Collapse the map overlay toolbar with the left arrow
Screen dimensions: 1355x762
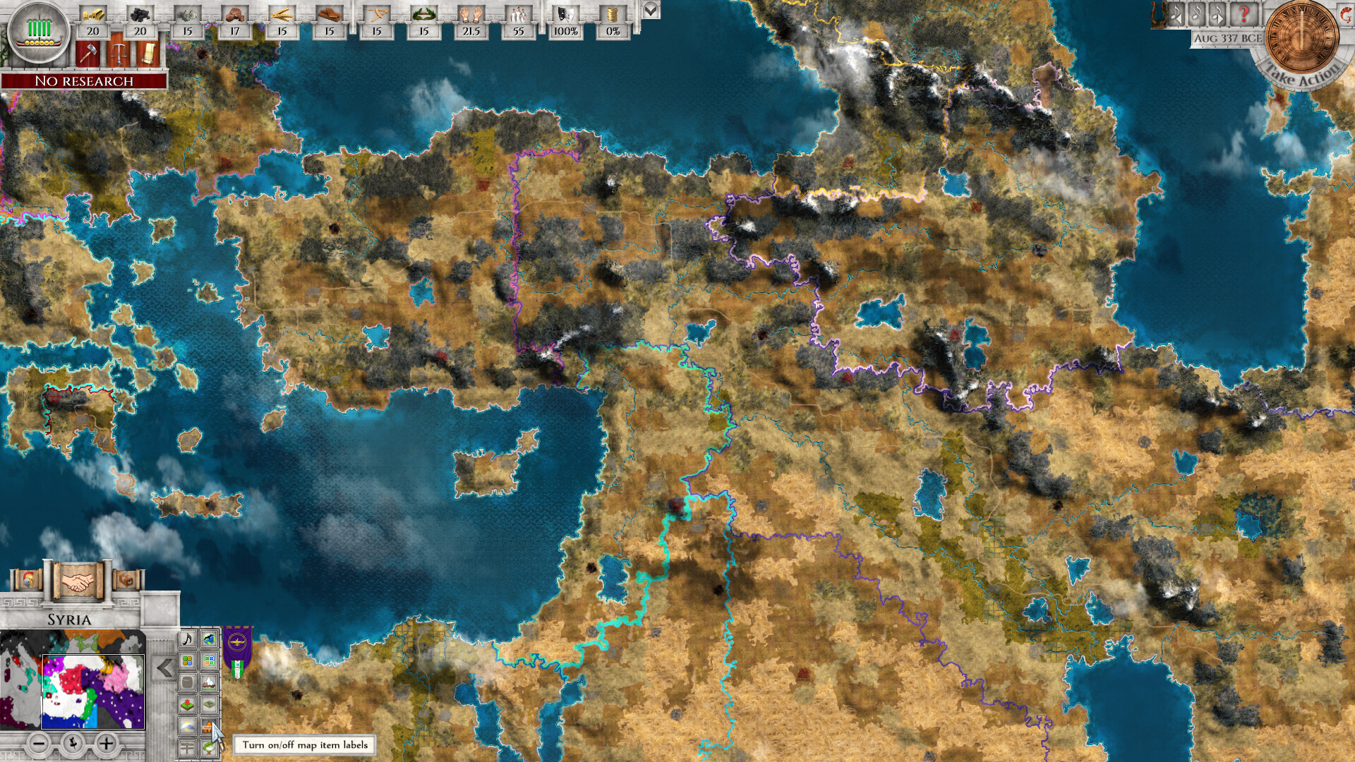pyautogui.click(x=164, y=667)
